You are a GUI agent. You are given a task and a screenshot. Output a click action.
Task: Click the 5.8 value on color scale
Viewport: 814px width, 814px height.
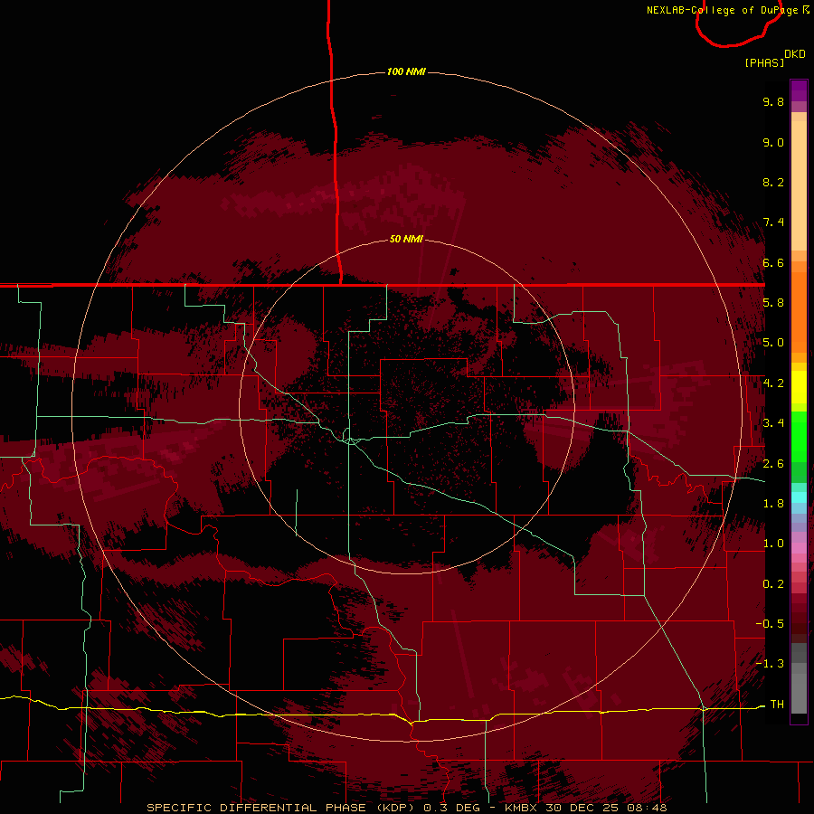(x=773, y=303)
